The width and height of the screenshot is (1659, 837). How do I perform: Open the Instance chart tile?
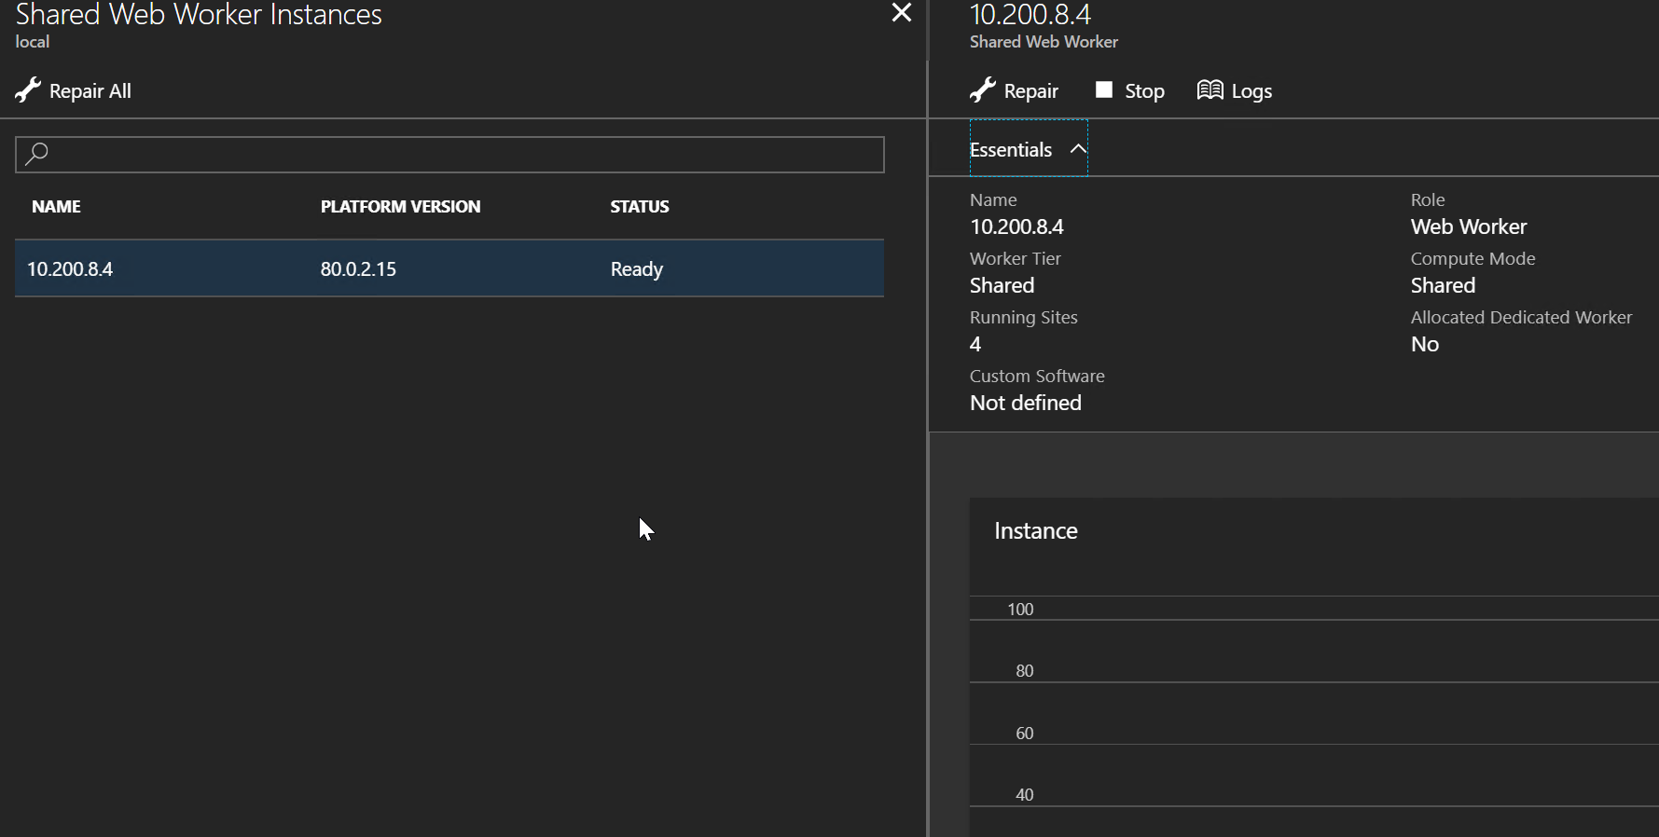point(1314,666)
